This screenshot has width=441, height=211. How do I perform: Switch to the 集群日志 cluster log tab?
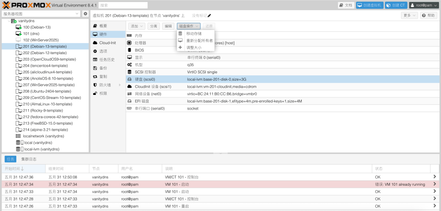point(29,159)
